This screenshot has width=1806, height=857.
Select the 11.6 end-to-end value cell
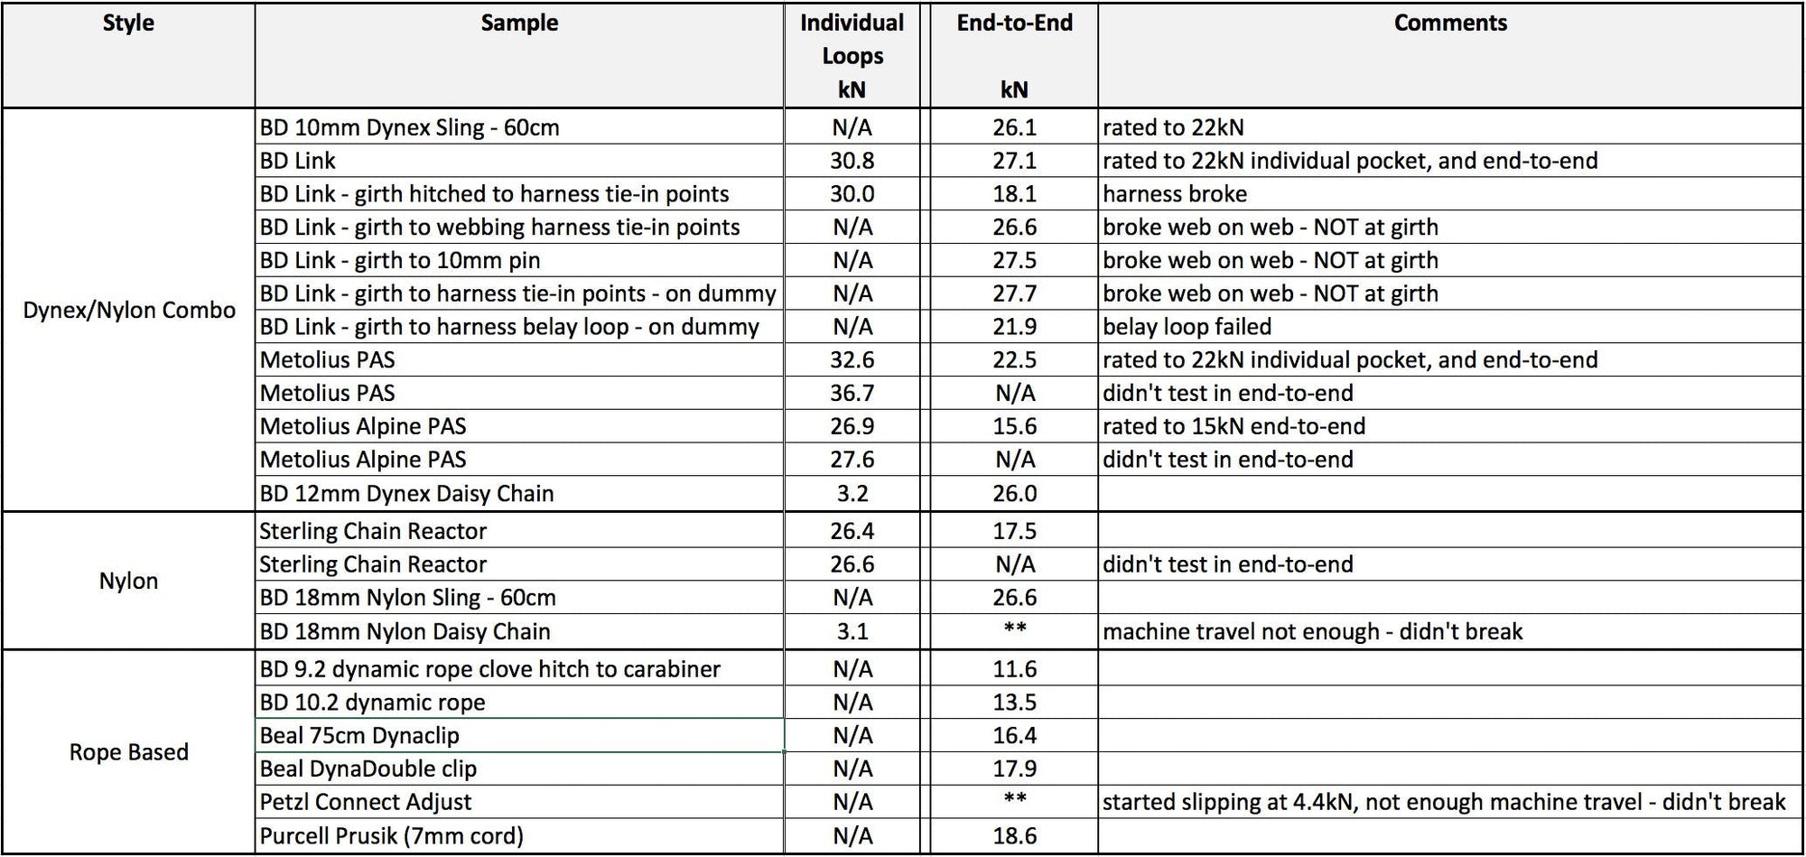[1014, 669]
